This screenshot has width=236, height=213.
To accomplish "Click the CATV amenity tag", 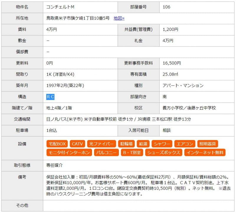I will (78, 144).
